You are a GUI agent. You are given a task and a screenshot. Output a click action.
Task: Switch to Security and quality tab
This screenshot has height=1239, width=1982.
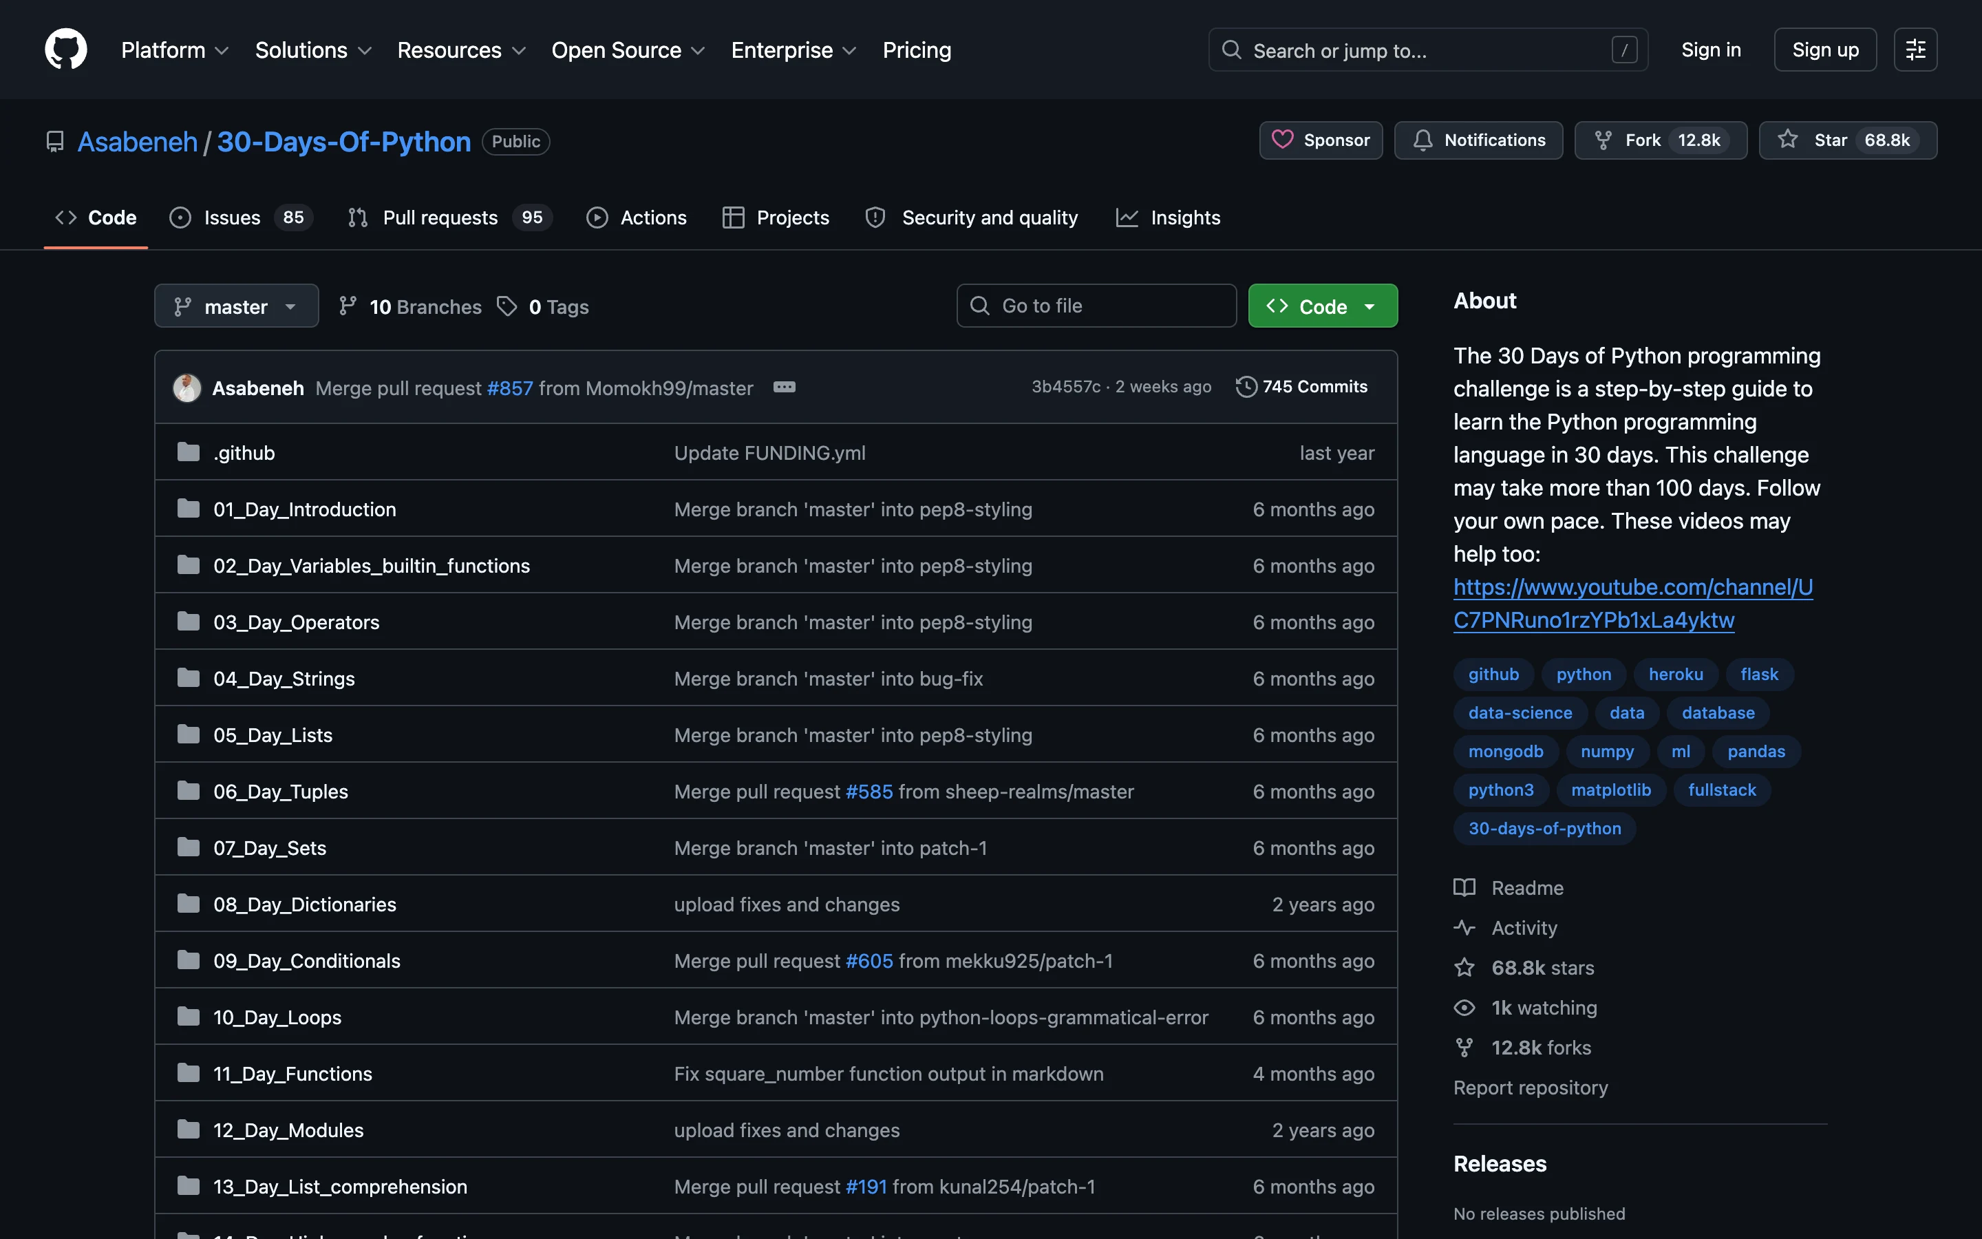point(972,217)
